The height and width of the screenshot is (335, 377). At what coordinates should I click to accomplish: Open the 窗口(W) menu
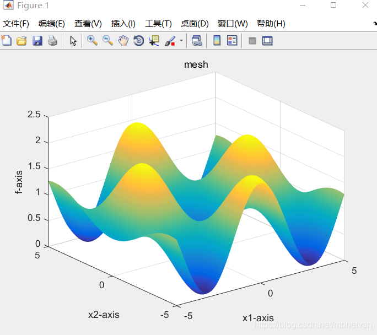(x=233, y=24)
